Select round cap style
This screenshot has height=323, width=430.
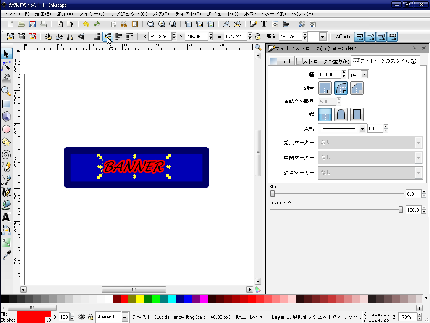pyautogui.click(x=341, y=114)
